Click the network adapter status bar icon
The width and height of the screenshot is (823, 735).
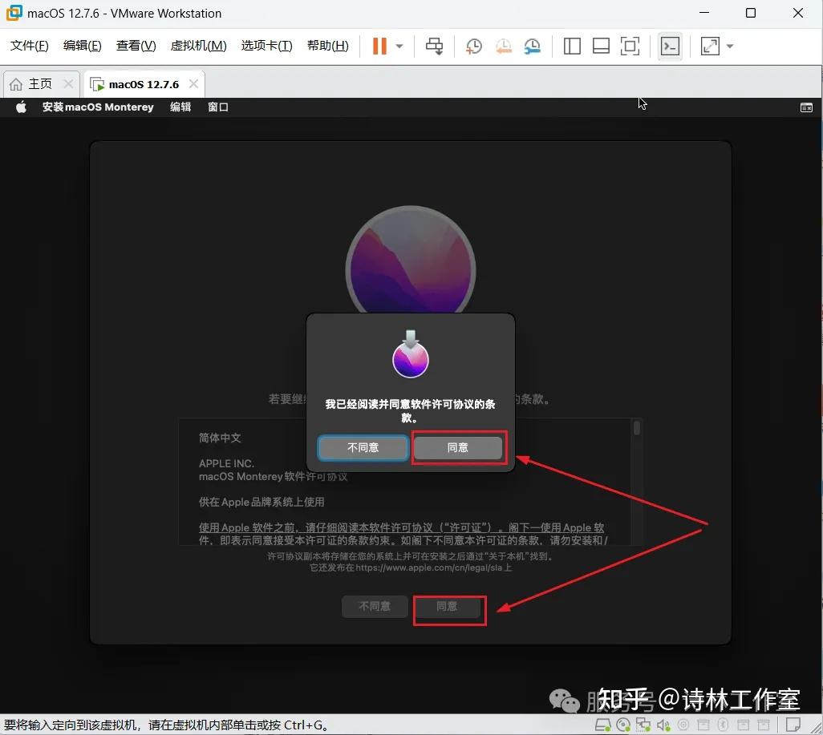(x=643, y=725)
